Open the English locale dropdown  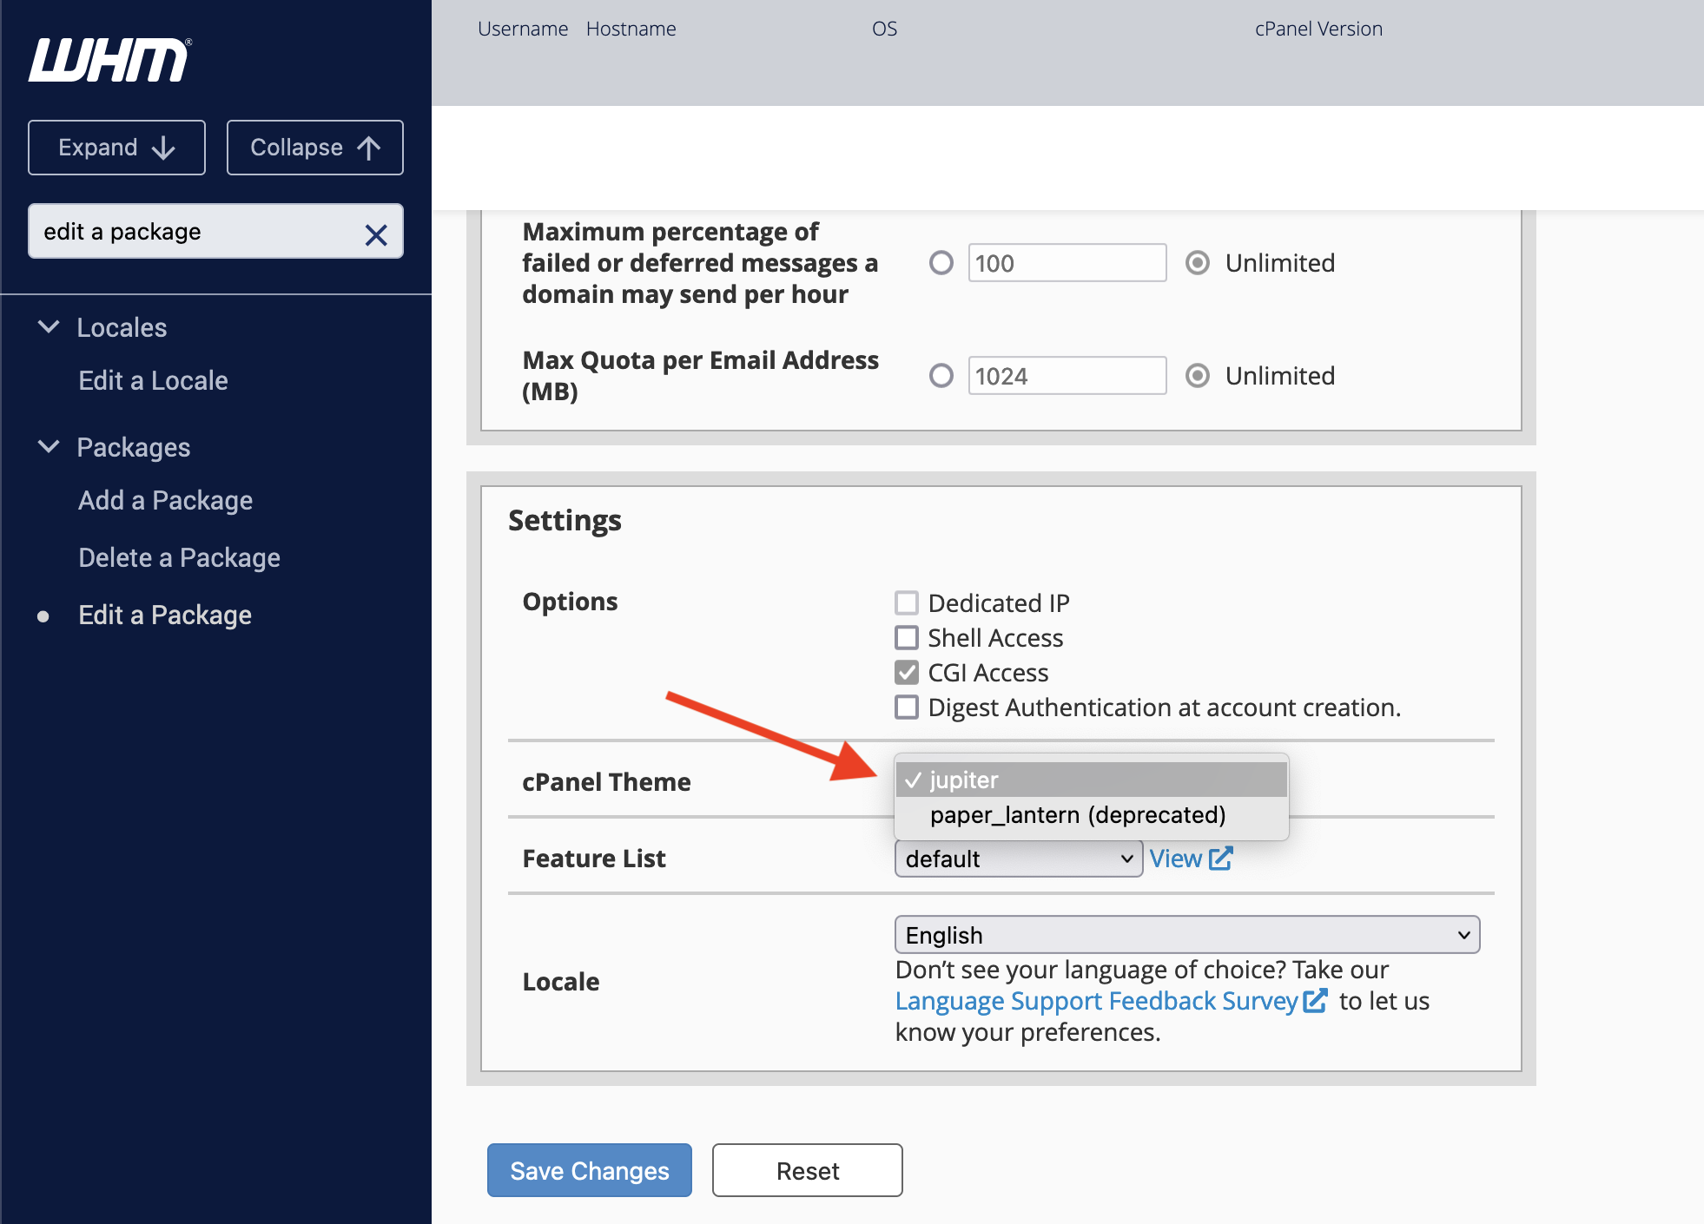(x=1186, y=935)
